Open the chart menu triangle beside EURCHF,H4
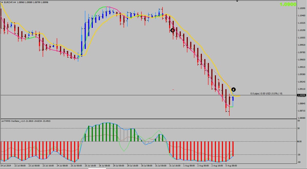The image size is (307, 169). click(2, 2)
